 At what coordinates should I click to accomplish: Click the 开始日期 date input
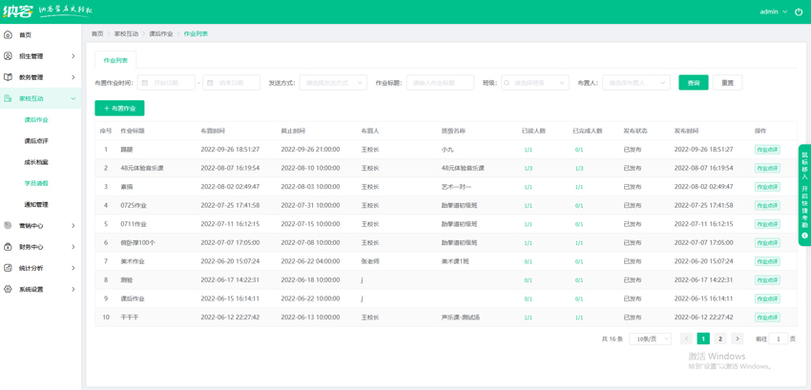pos(166,83)
